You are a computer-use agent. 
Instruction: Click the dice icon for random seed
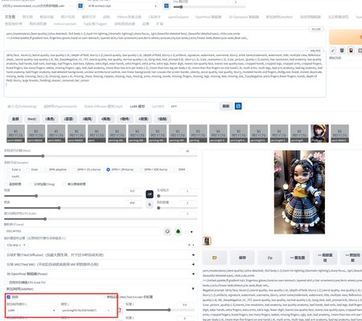(x=167, y=231)
